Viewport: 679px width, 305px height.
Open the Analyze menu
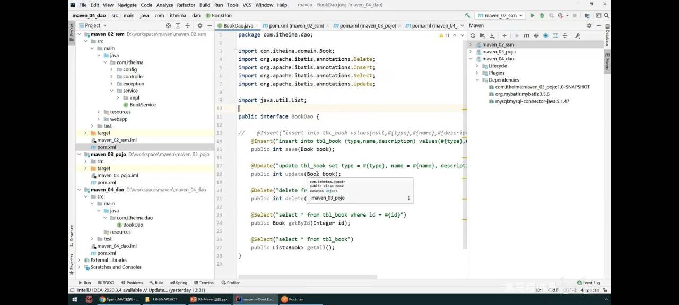click(x=164, y=5)
